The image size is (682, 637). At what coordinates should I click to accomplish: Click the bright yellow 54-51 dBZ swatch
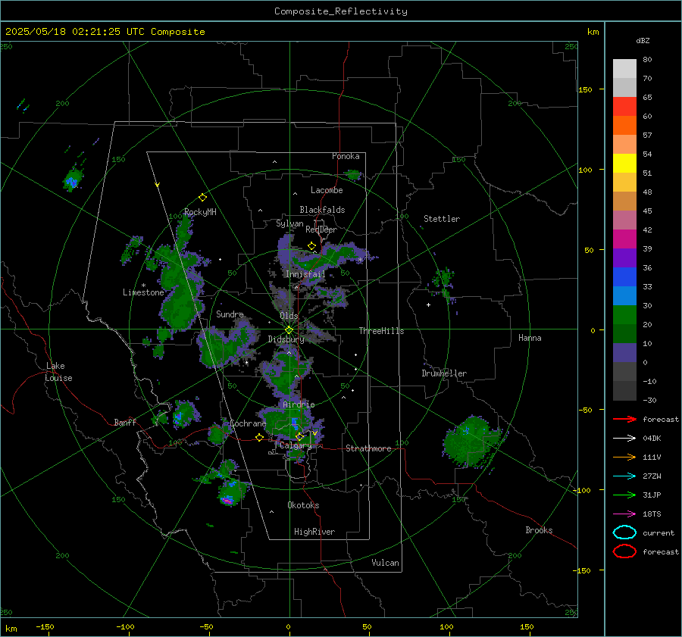(x=624, y=164)
